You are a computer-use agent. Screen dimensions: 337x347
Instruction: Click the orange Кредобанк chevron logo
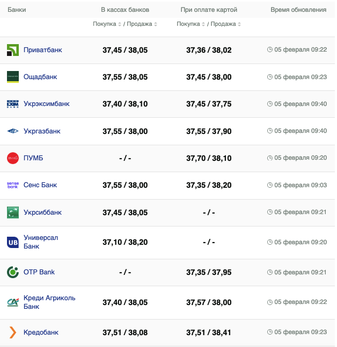click(13, 332)
